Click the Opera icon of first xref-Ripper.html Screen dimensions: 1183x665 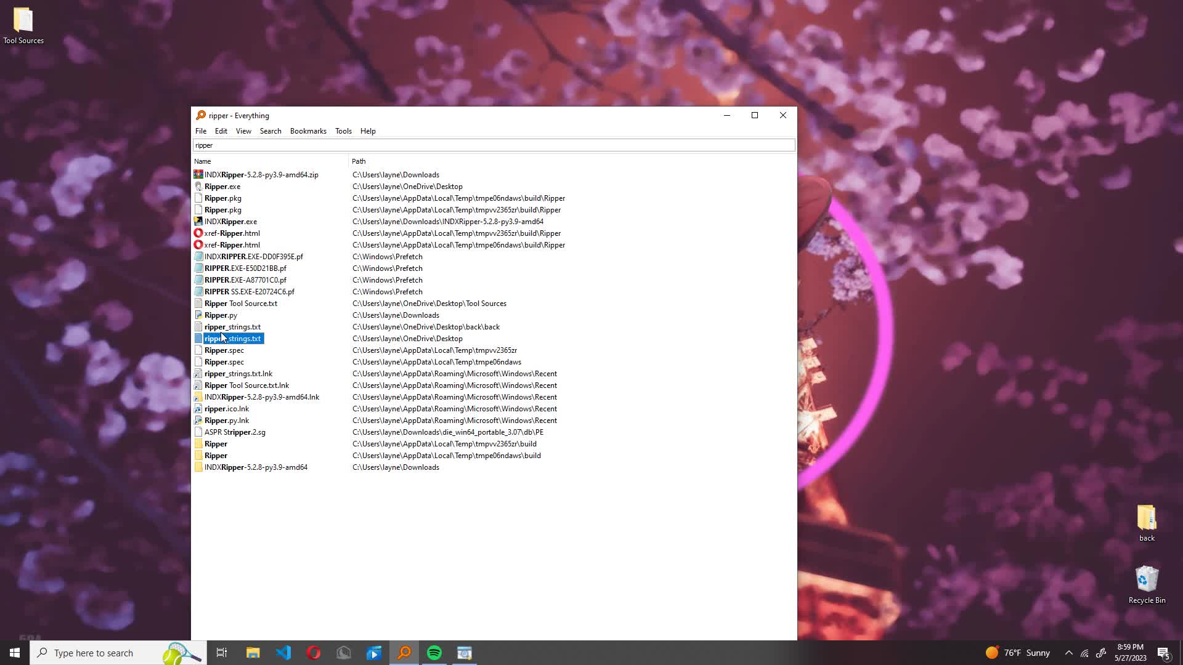pyautogui.click(x=198, y=233)
